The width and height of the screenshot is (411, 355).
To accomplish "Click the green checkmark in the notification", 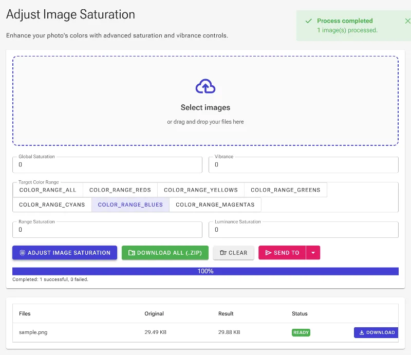I will 309,21.
